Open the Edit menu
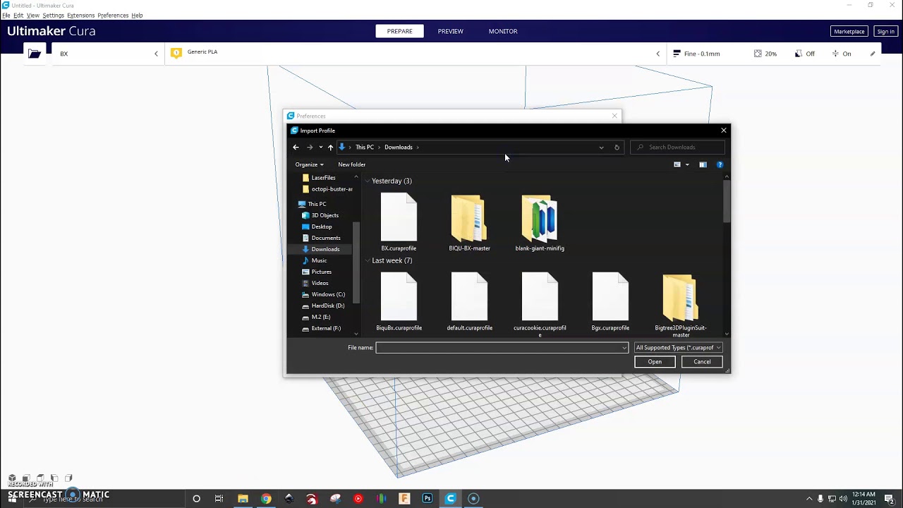Image resolution: width=903 pixels, height=508 pixels. [x=18, y=16]
